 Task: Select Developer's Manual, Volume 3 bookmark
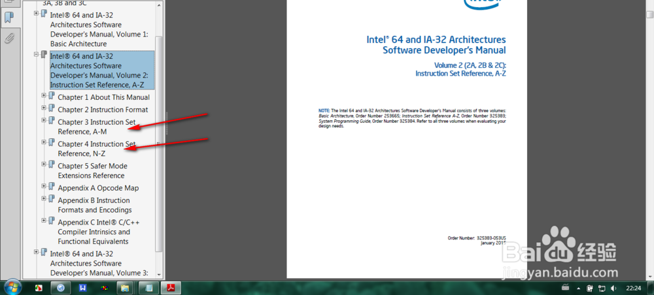tap(99, 264)
